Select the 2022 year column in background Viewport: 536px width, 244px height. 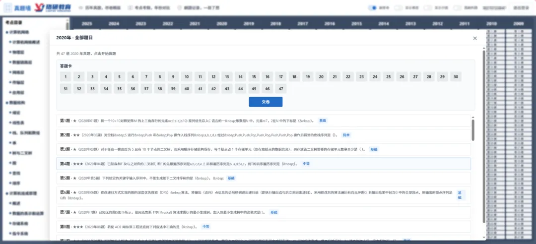tap(168, 24)
